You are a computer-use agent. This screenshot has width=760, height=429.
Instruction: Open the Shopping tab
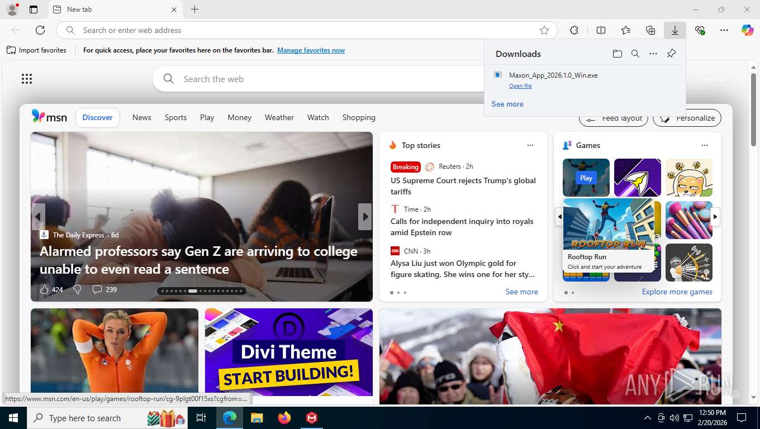point(359,117)
